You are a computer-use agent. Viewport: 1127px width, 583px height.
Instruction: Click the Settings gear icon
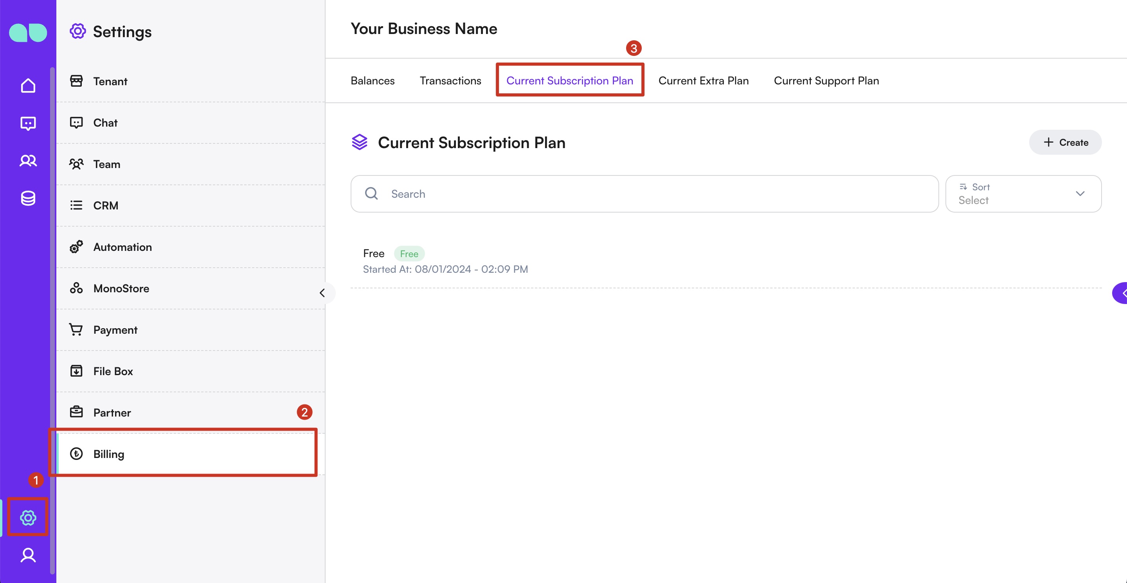27,517
